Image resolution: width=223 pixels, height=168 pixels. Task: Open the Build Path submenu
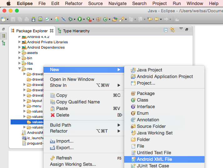84,125
